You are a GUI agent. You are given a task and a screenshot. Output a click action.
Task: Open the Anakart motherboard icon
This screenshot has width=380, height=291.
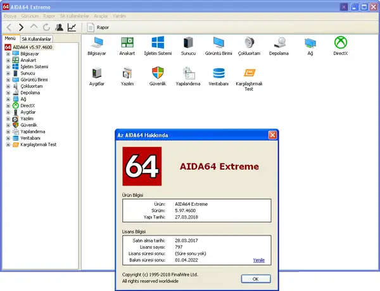tap(127, 44)
